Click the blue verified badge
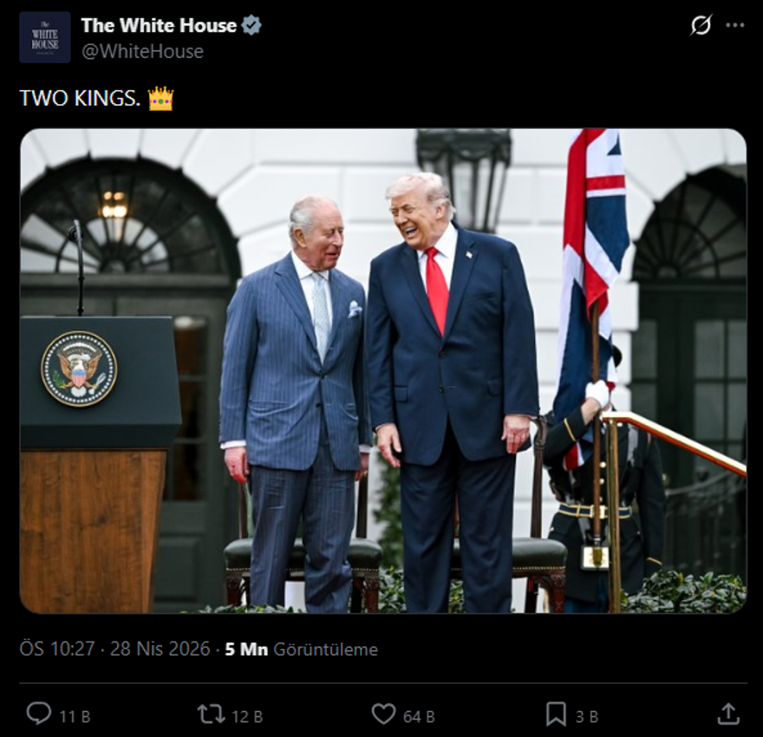Screen dimensions: 763x737 [x=251, y=25]
